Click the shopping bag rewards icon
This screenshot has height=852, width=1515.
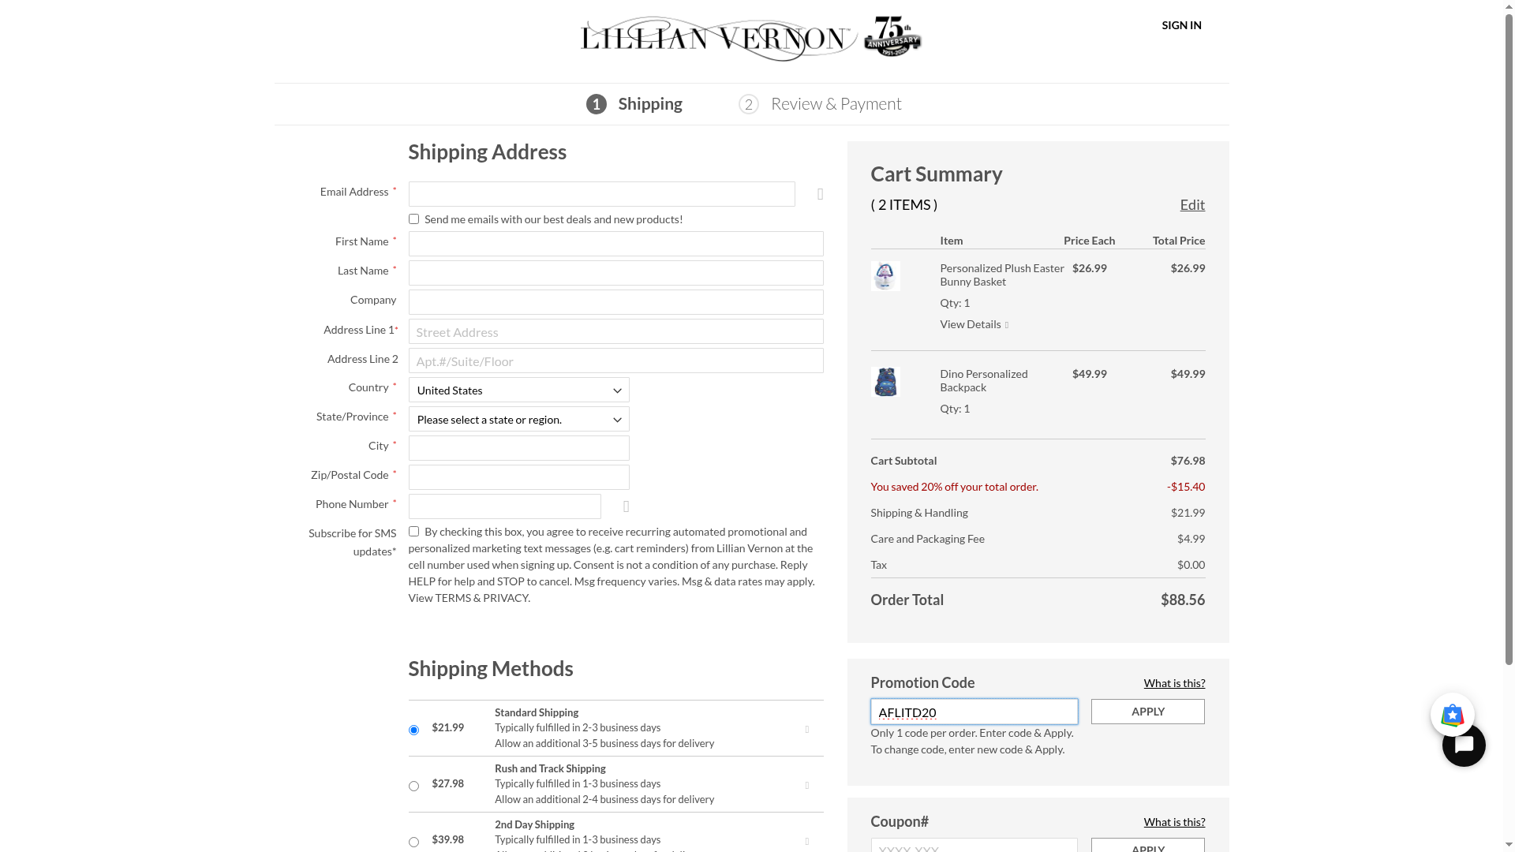[1452, 715]
